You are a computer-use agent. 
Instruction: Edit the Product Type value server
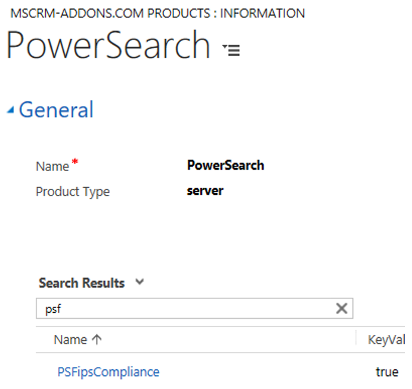tap(205, 191)
